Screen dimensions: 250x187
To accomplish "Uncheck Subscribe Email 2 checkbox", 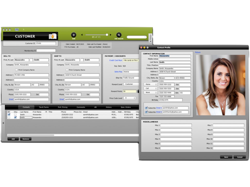I will click(146, 112).
